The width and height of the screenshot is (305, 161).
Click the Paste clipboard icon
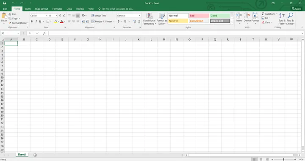point(4,16)
